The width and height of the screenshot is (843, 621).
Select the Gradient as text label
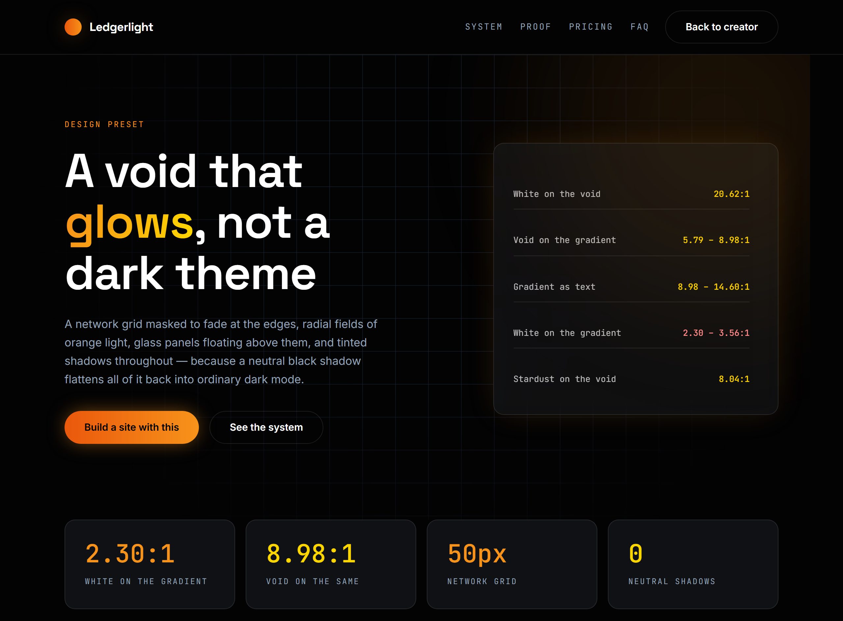(x=554, y=287)
